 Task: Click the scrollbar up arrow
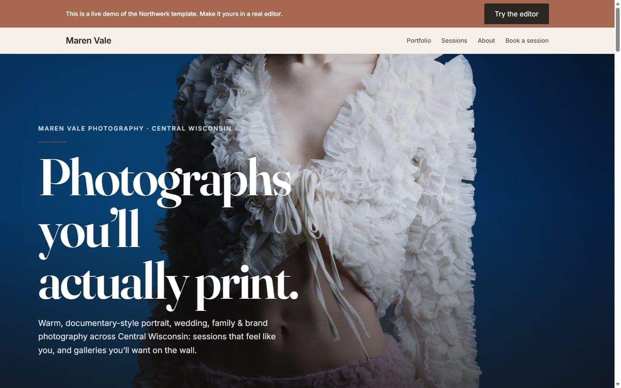tap(618, 3)
